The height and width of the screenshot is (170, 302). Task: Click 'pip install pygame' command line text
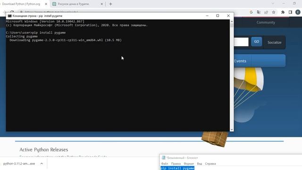pyautogui.click(x=49, y=33)
